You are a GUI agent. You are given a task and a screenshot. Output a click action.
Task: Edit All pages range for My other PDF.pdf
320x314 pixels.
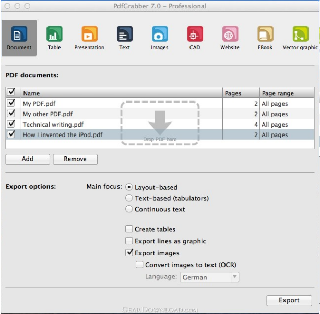(275, 114)
